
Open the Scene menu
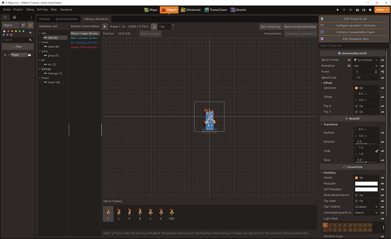click(7, 10)
